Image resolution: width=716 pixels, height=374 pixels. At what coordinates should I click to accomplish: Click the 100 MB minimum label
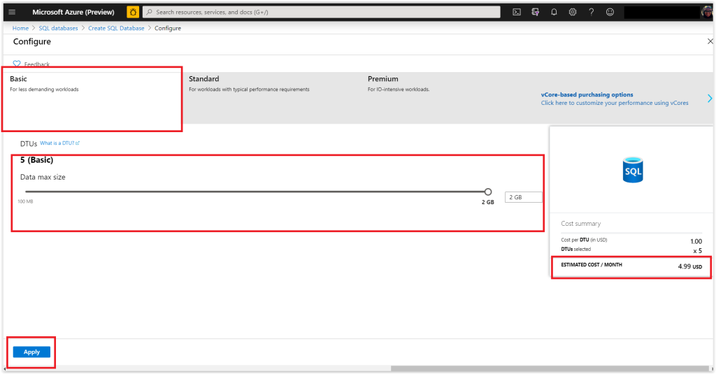[26, 201]
